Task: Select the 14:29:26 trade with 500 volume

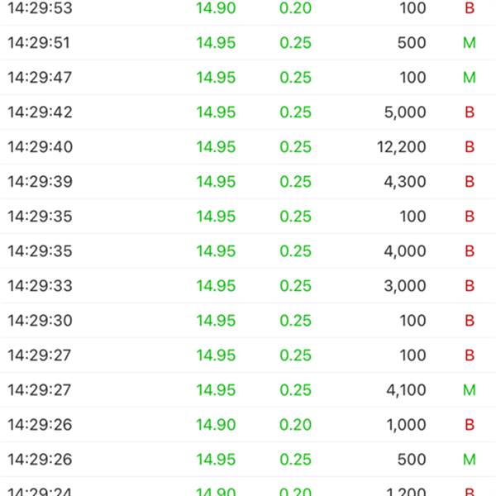Action: 248,459
